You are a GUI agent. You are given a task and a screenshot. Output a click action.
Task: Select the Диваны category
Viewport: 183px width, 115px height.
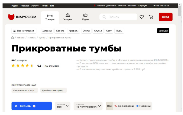coord(47,31)
